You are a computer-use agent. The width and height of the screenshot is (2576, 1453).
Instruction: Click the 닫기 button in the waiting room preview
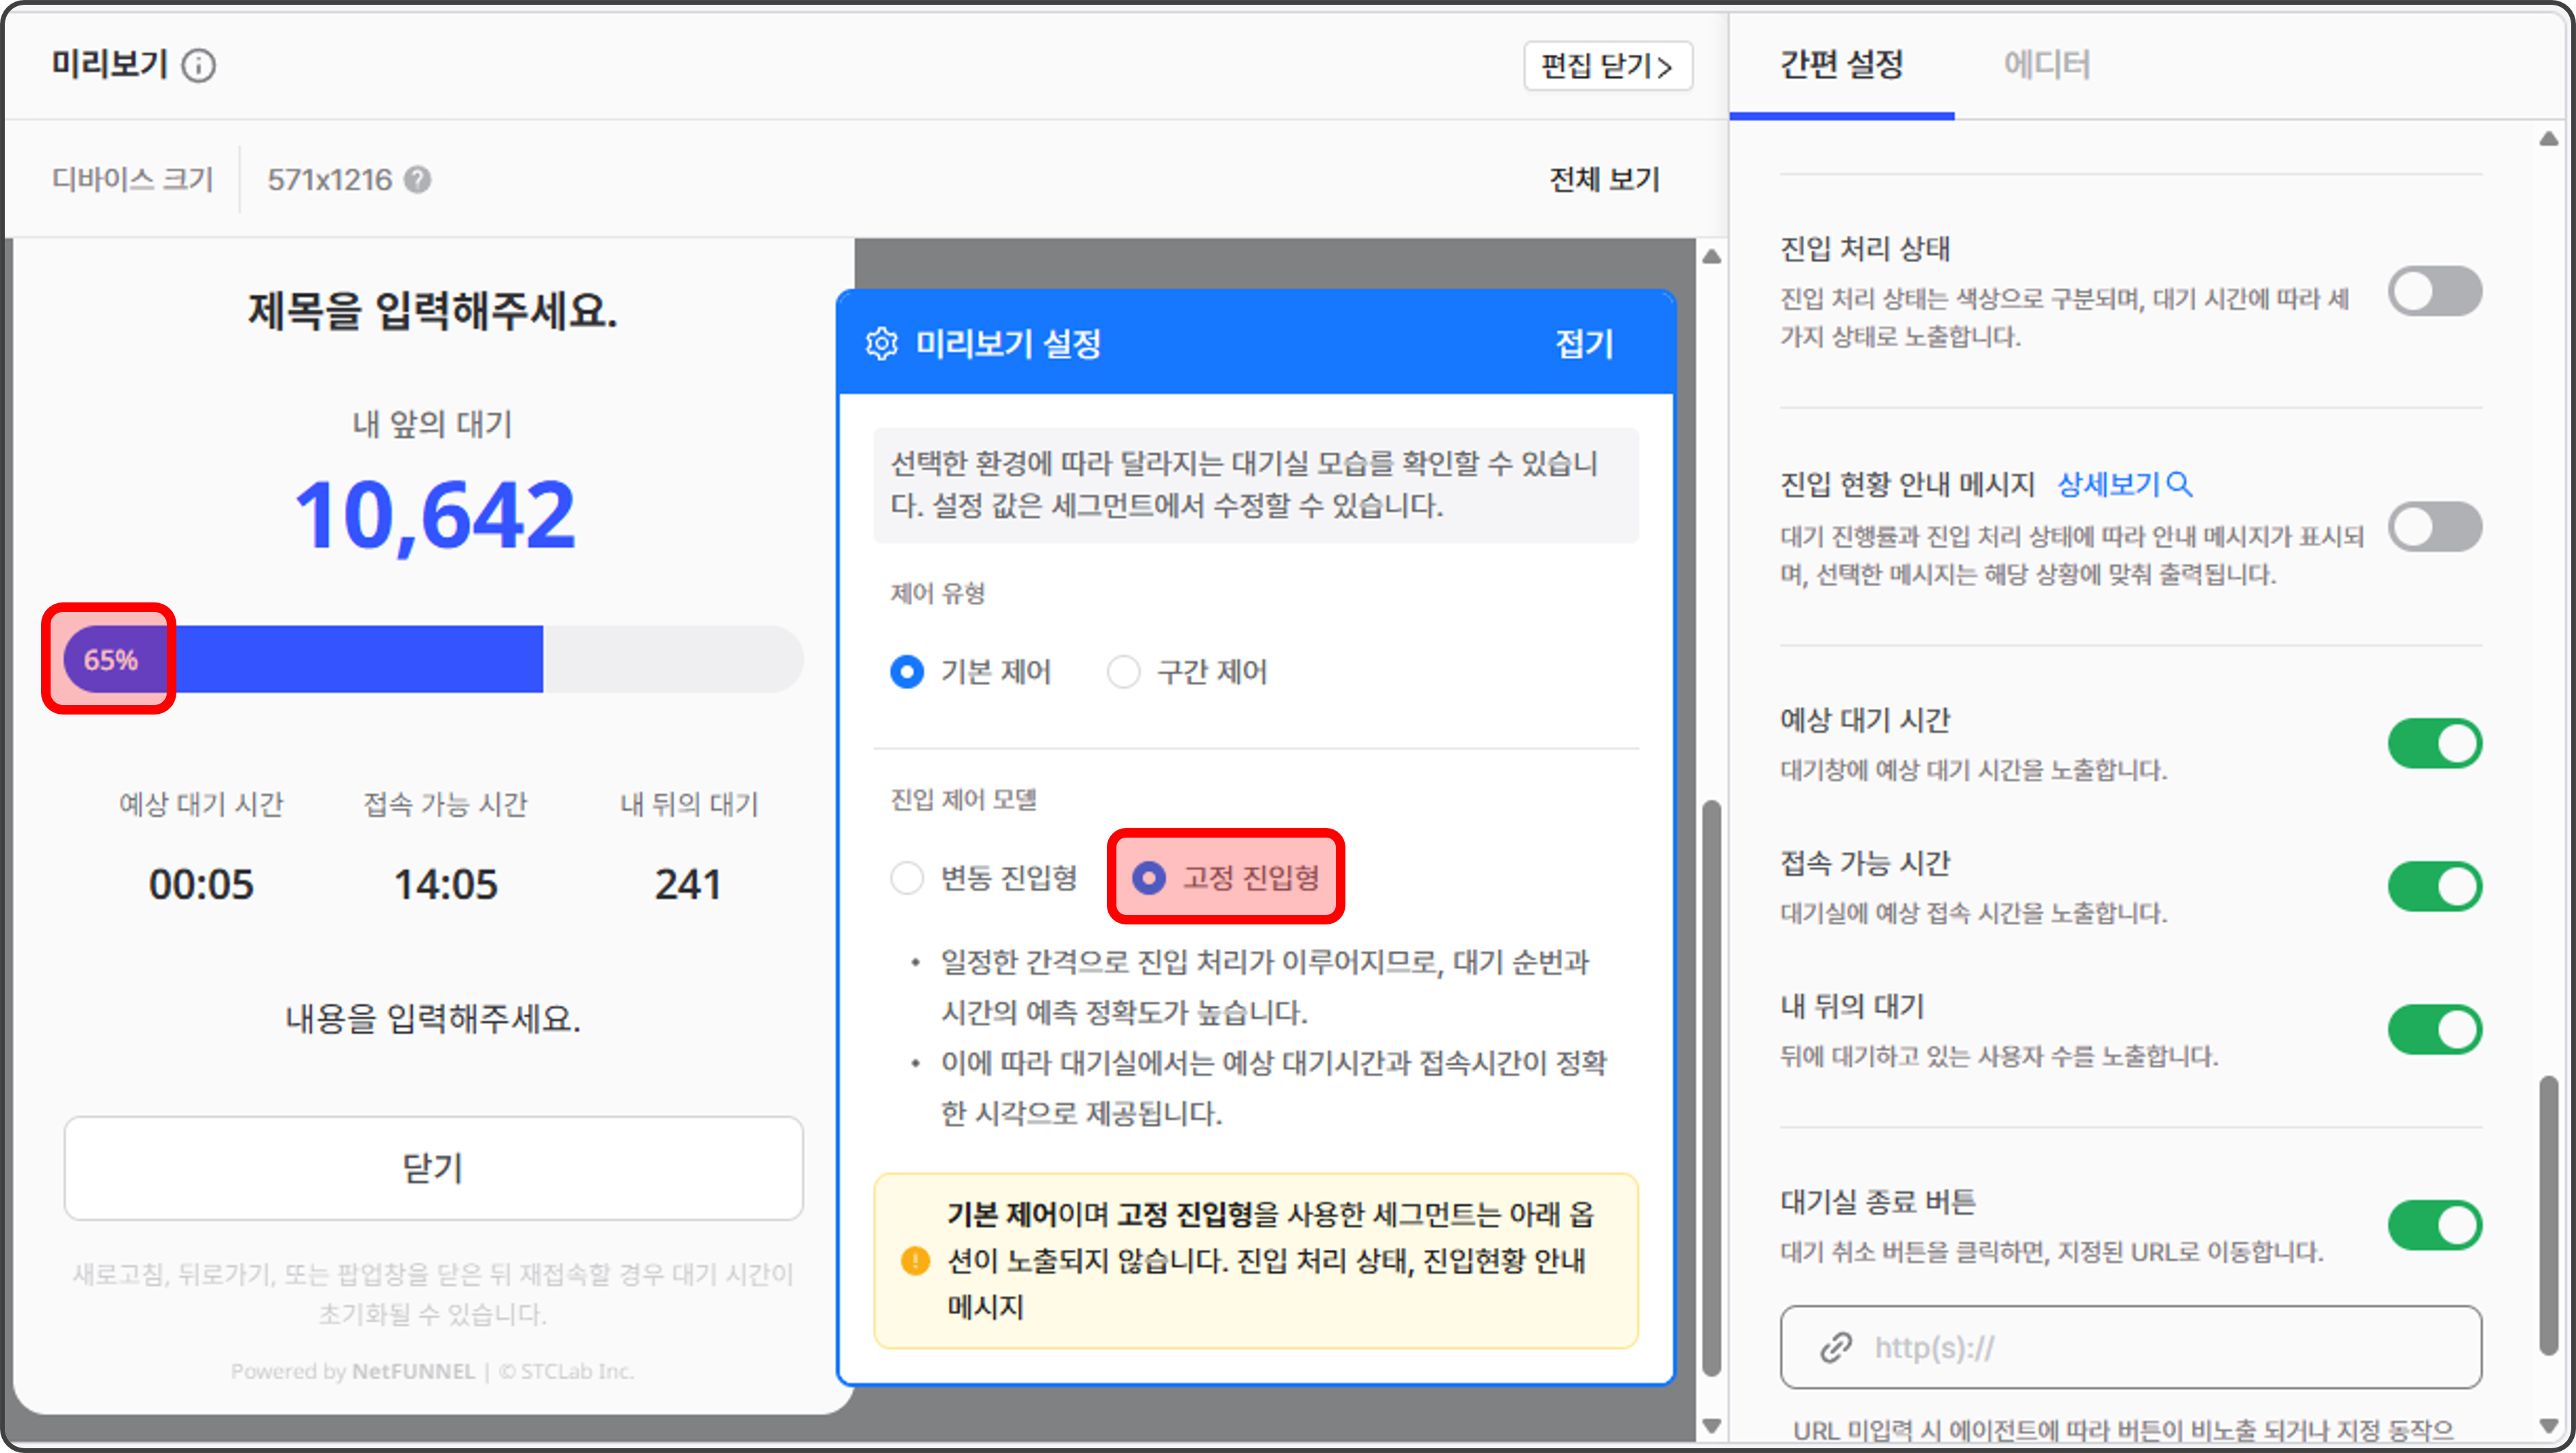pyautogui.click(x=432, y=1167)
